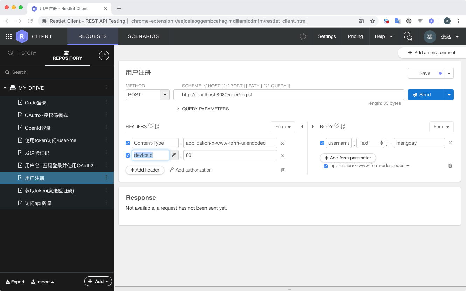Open the Help dropdown menu
This screenshot has width=466, height=291.
(x=384, y=36)
